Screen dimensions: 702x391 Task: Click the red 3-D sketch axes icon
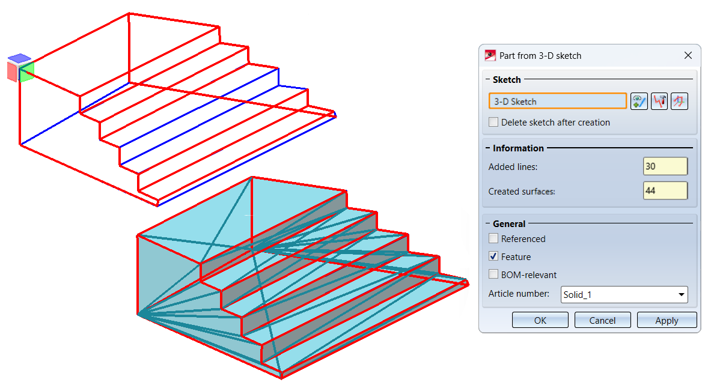point(679,102)
